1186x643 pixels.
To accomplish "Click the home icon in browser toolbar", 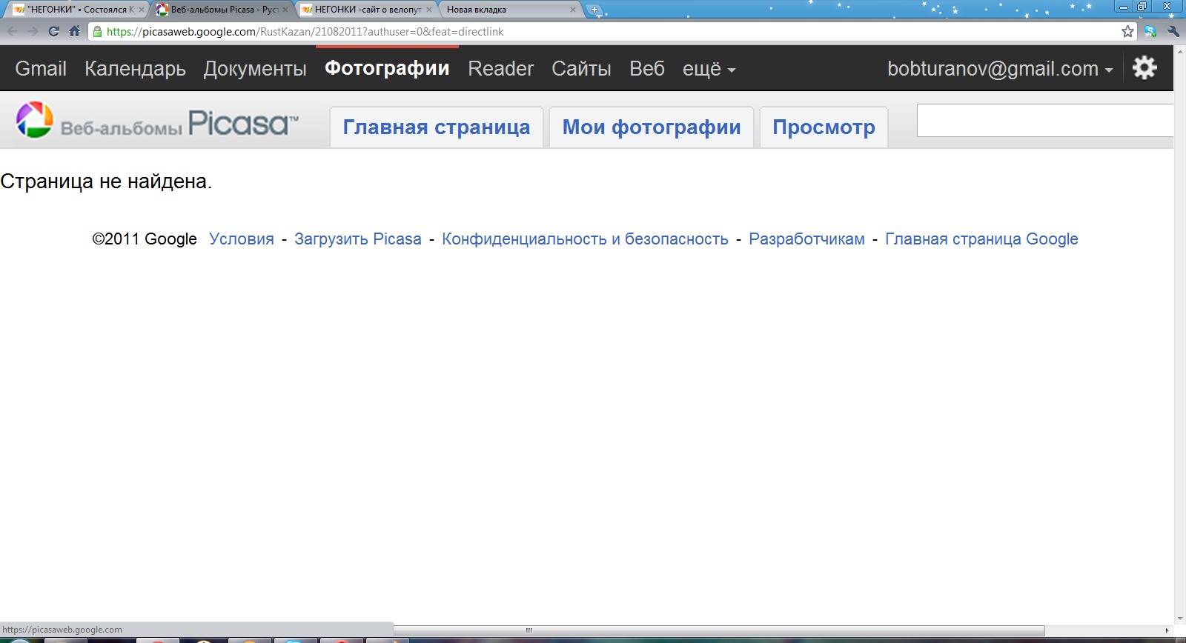I will click(74, 31).
